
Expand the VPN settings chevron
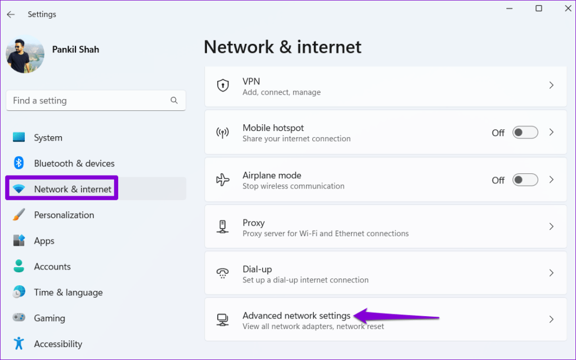[x=551, y=85]
